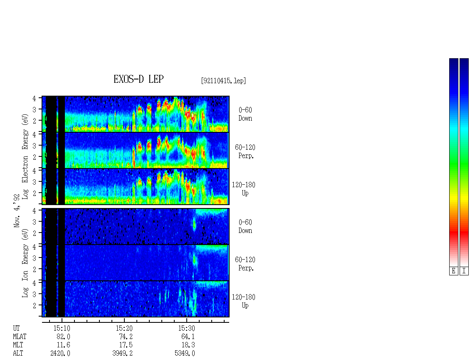Select the ion 0-60 Down spectrogram panel
This screenshot has width=470, height=364.
(136, 226)
